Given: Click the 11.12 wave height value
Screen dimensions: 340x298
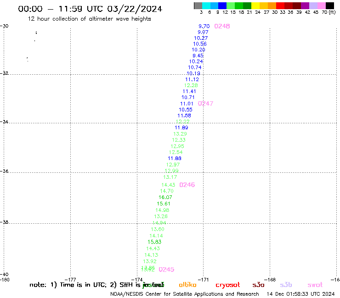Looking at the screenshot, I should pos(192,79).
